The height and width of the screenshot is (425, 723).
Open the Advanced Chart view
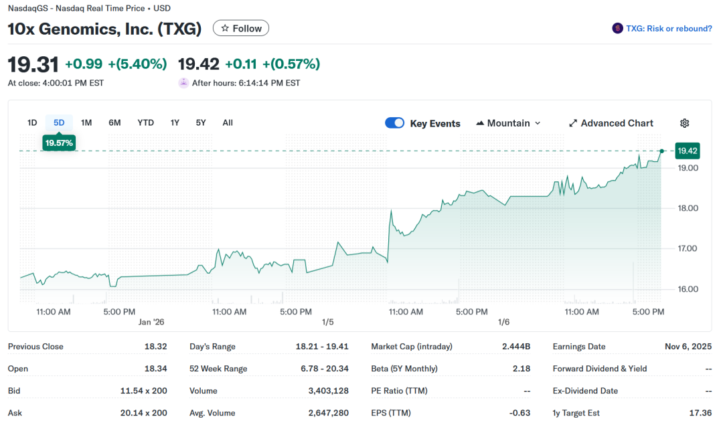(617, 123)
